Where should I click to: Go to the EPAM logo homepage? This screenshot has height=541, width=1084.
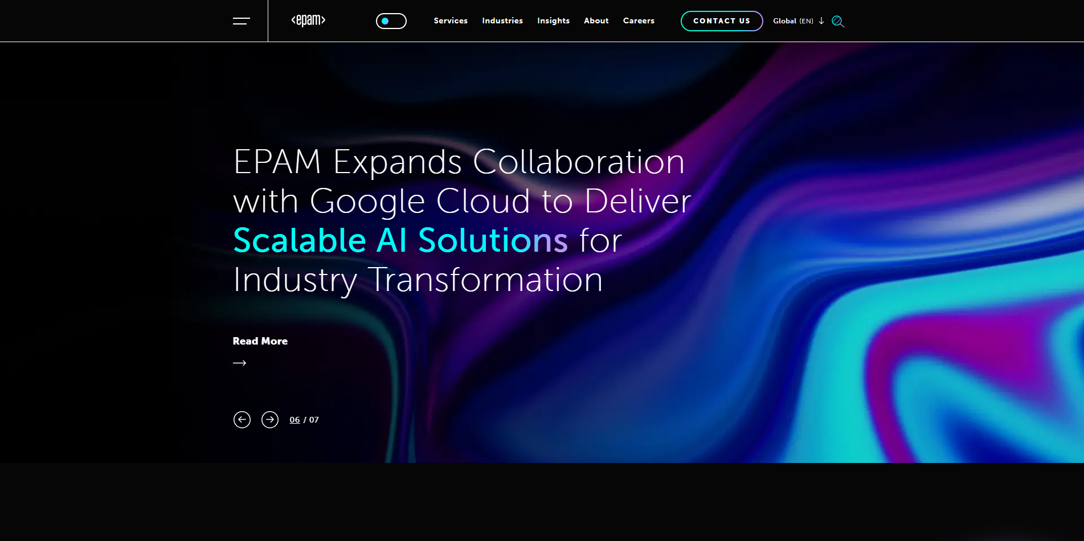(308, 21)
